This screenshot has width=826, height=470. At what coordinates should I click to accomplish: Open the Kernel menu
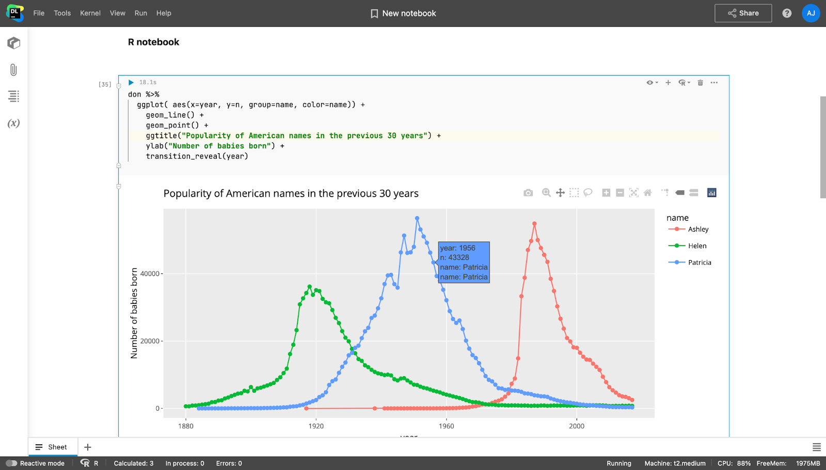click(90, 13)
